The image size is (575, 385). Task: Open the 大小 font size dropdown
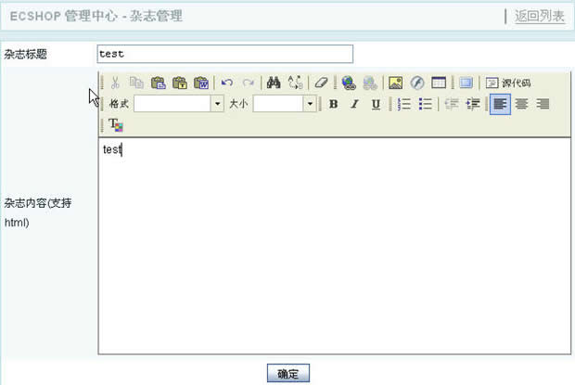(311, 104)
